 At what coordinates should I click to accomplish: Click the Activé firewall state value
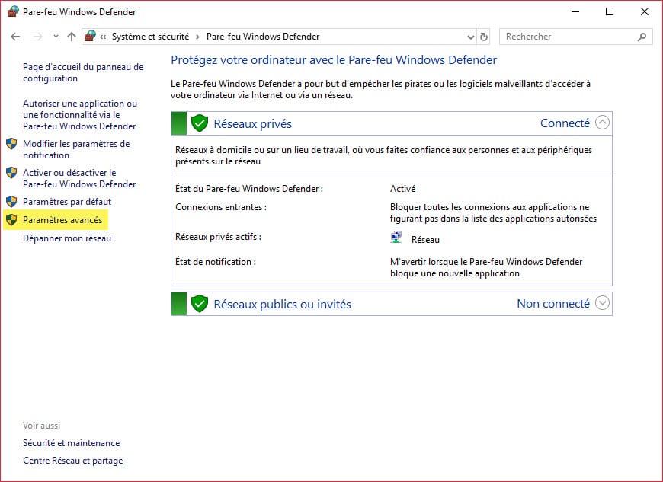(x=402, y=189)
